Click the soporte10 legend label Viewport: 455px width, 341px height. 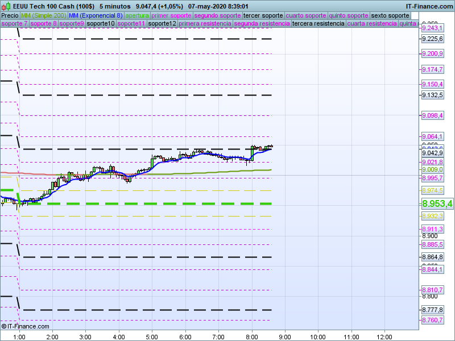coord(100,24)
